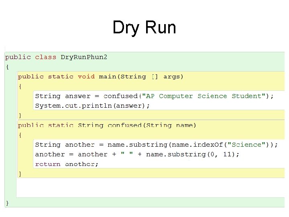Click the string "AP Computer Science Student"

[x=204, y=96]
